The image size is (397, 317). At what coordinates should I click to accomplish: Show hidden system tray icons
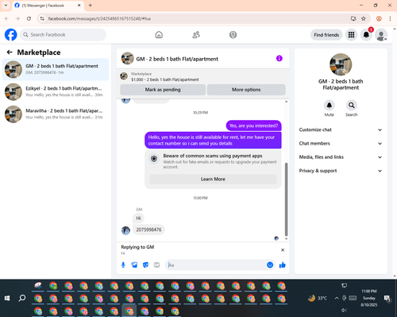tap(337, 298)
